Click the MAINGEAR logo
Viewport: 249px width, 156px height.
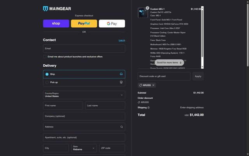click(57, 9)
